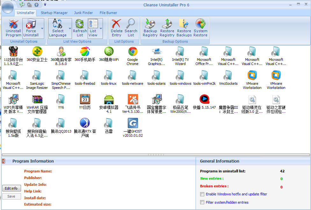Click the Broken entries label
Image resolution: width=311 pixels, height=210 pixels.
point(214,186)
